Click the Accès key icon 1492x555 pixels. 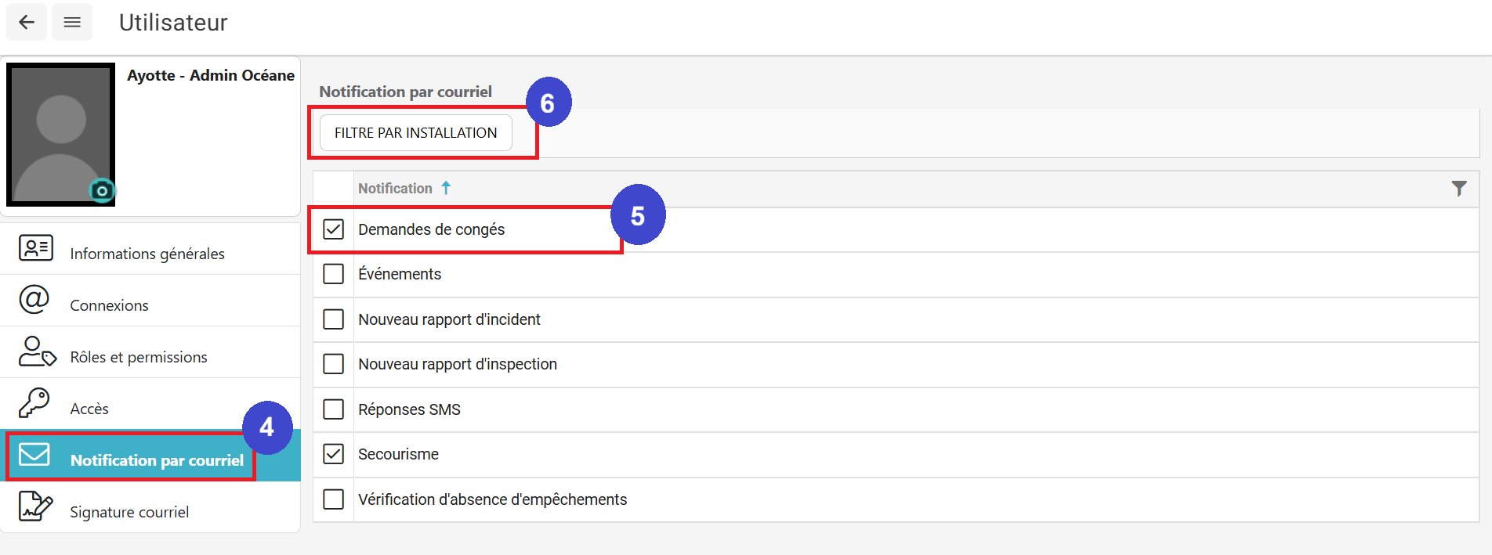click(x=34, y=403)
